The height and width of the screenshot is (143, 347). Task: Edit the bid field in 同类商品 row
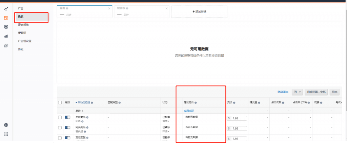pyautogui.click(x=237, y=129)
